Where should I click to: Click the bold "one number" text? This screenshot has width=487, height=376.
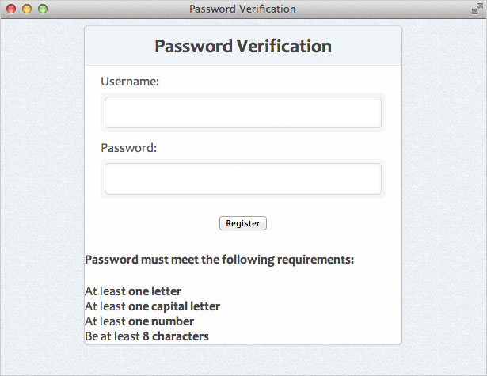pyautogui.click(x=161, y=321)
